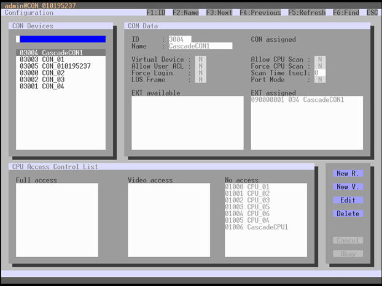Select 01002 CPU_03 in No access
This screenshot has height=286, width=382.
click(266, 200)
